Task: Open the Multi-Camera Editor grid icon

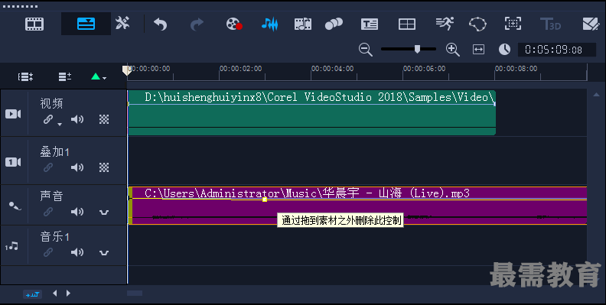Action: tap(407, 24)
